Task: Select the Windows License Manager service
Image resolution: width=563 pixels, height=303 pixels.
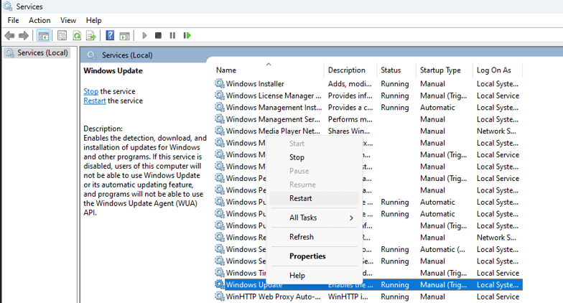Action: pos(368,95)
